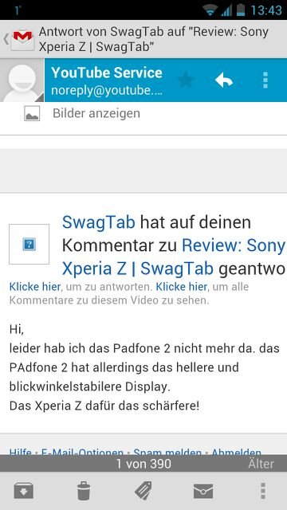The width and height of the screenshot is (287, 510).
Task: Open the bottom bar overflow menu
Action: (x=263, y=491)
